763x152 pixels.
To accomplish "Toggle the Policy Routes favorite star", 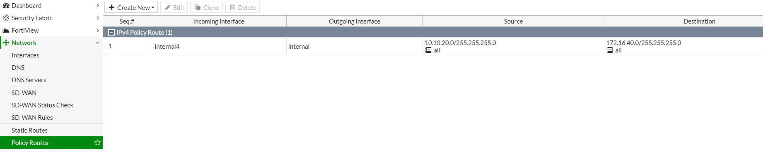I will 98,142.
